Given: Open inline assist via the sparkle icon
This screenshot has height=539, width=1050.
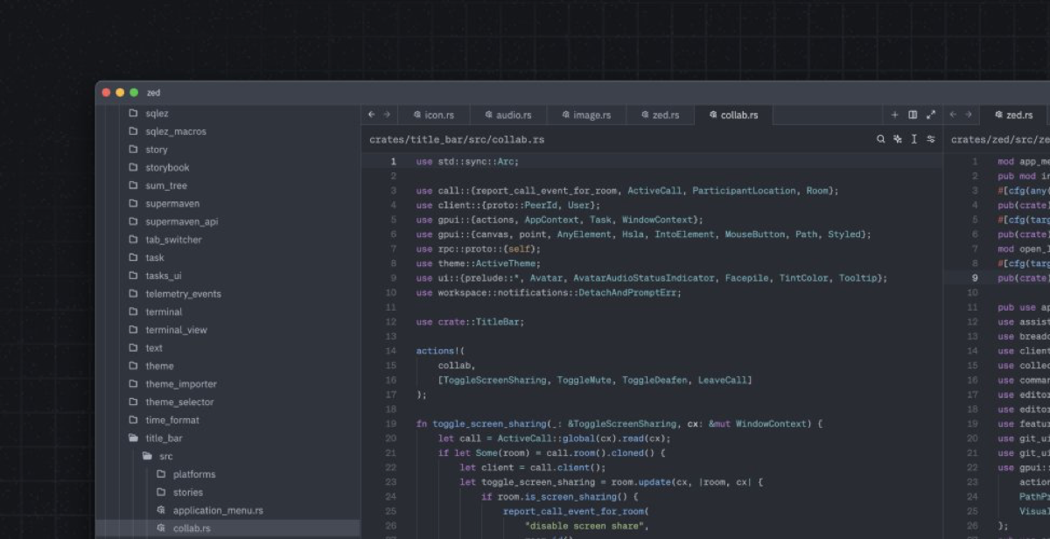Looking at the screenshot, I should pos(898,139).
